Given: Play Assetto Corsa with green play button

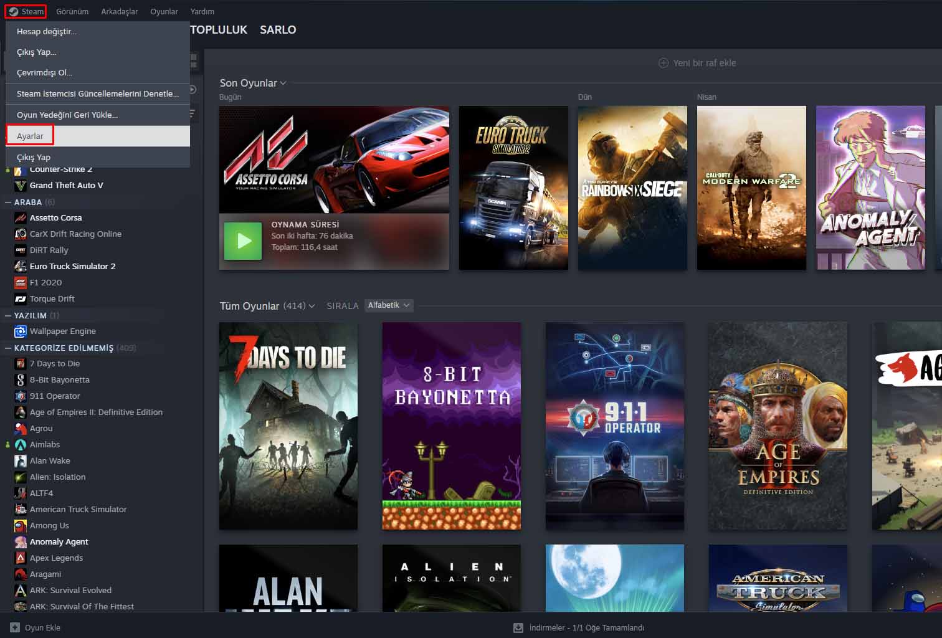Looking at the screenshot, I should pos(243,240).
